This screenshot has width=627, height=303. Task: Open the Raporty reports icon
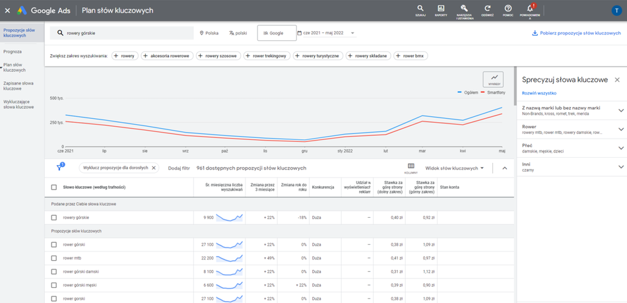point(441,9)
